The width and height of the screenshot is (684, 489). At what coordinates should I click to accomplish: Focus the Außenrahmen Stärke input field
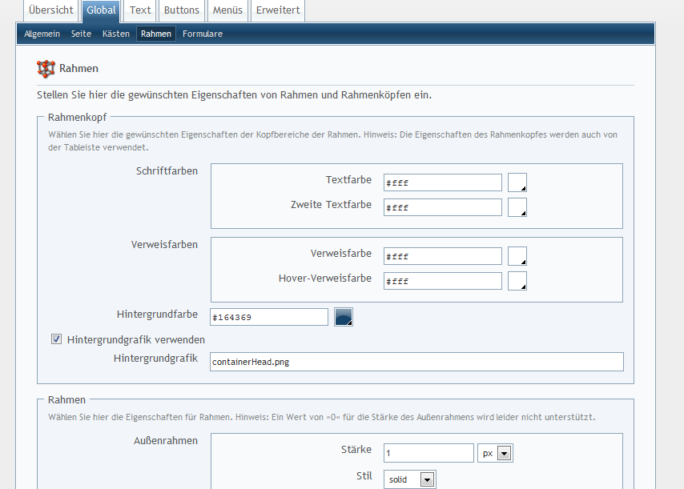click(x=429, y=454)
